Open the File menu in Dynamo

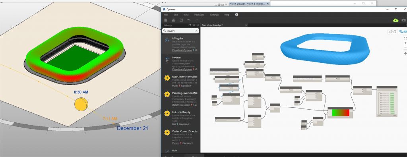click(x=166, y=15)
